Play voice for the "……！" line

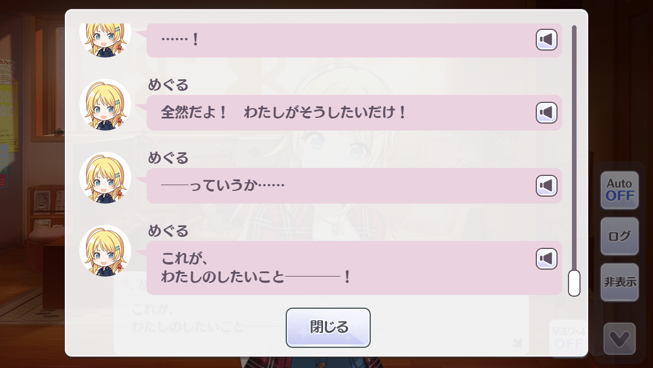[x=547, y=40]
